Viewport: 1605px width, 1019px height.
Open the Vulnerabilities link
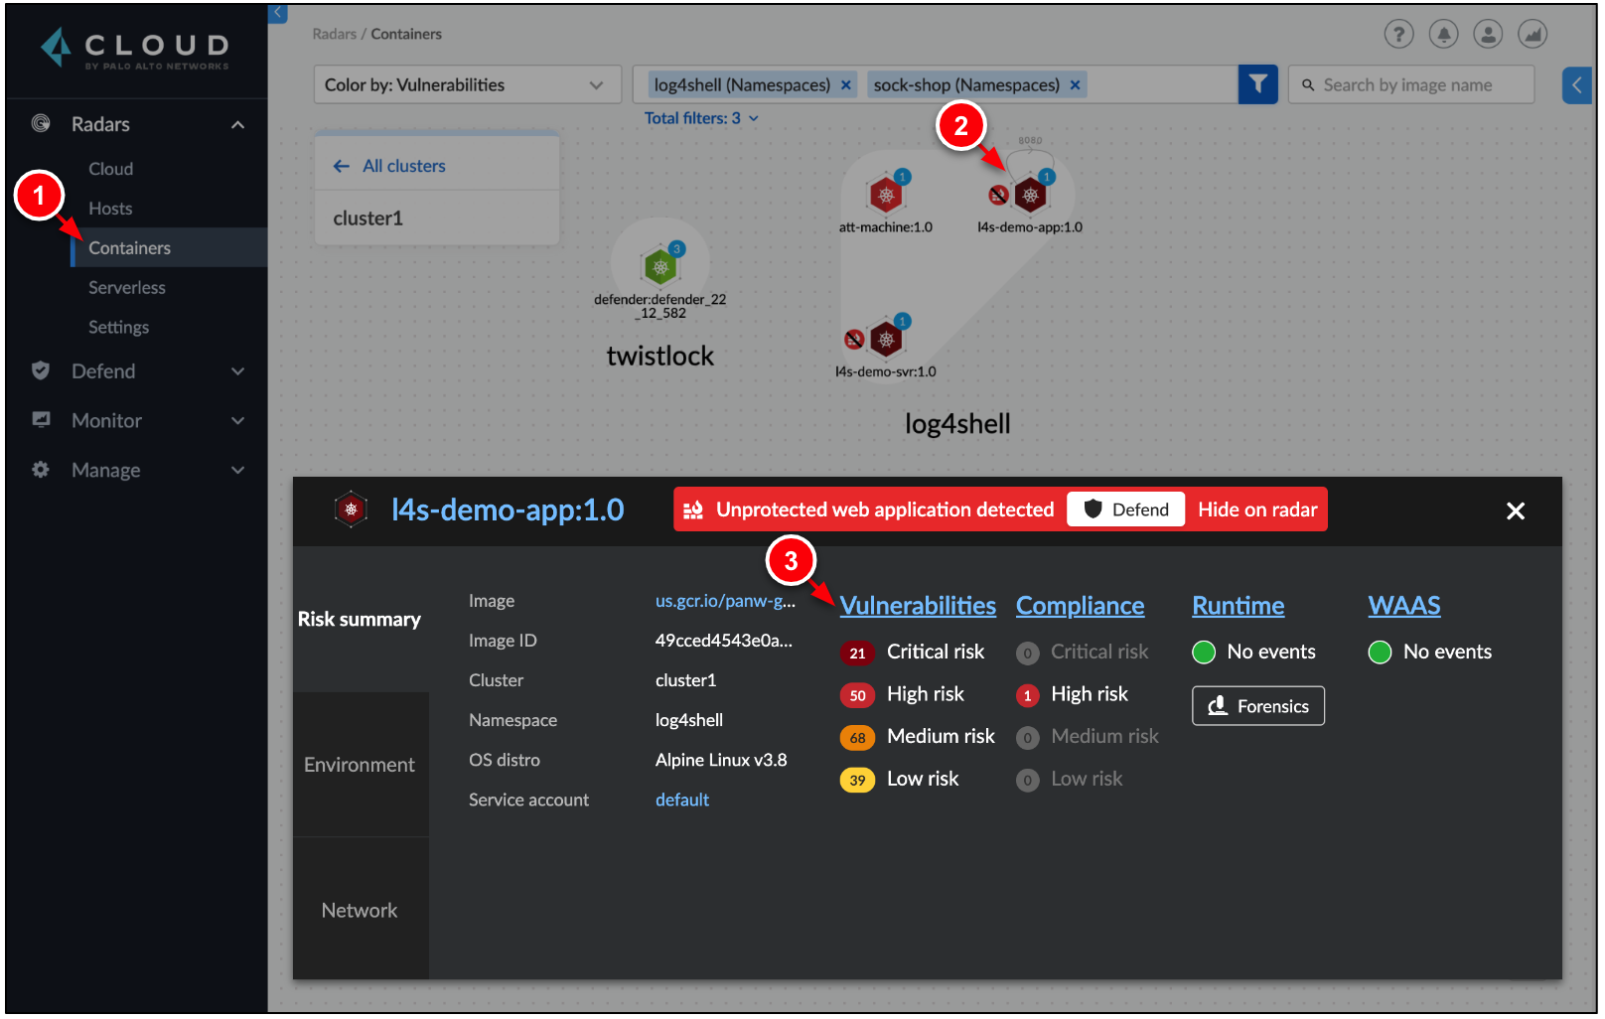pyautogui.click(x=918, y=606)
